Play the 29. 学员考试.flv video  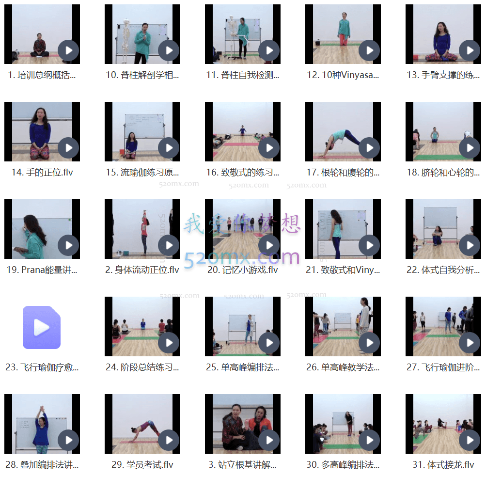click(x=169, y=440)
